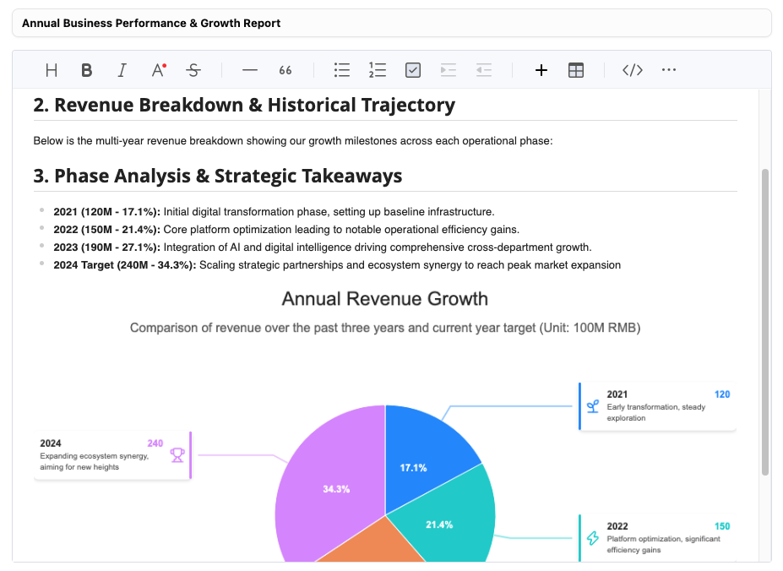Click the plus insert button
Screen dimensions: 783x571
pos(541,70)
